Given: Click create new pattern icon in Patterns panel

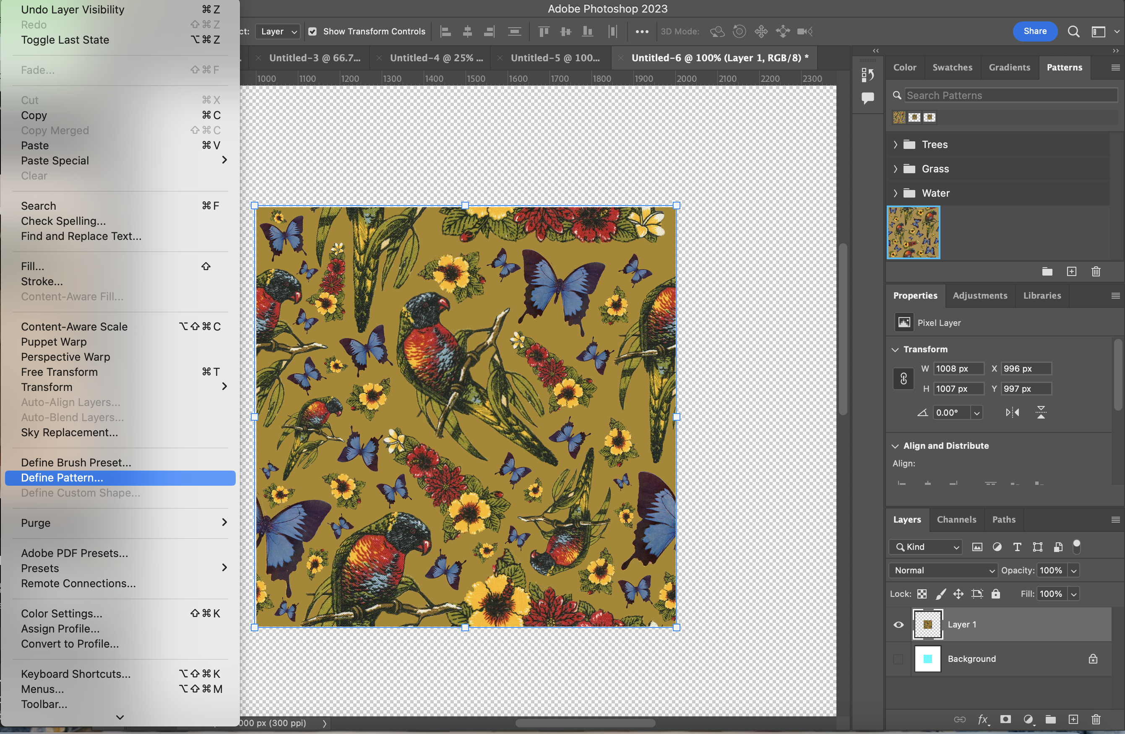Looking at the screenshot, I should click(1072, 271).
